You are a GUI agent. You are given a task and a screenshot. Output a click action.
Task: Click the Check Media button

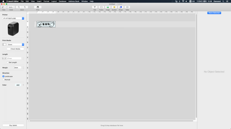click(15, 49)
